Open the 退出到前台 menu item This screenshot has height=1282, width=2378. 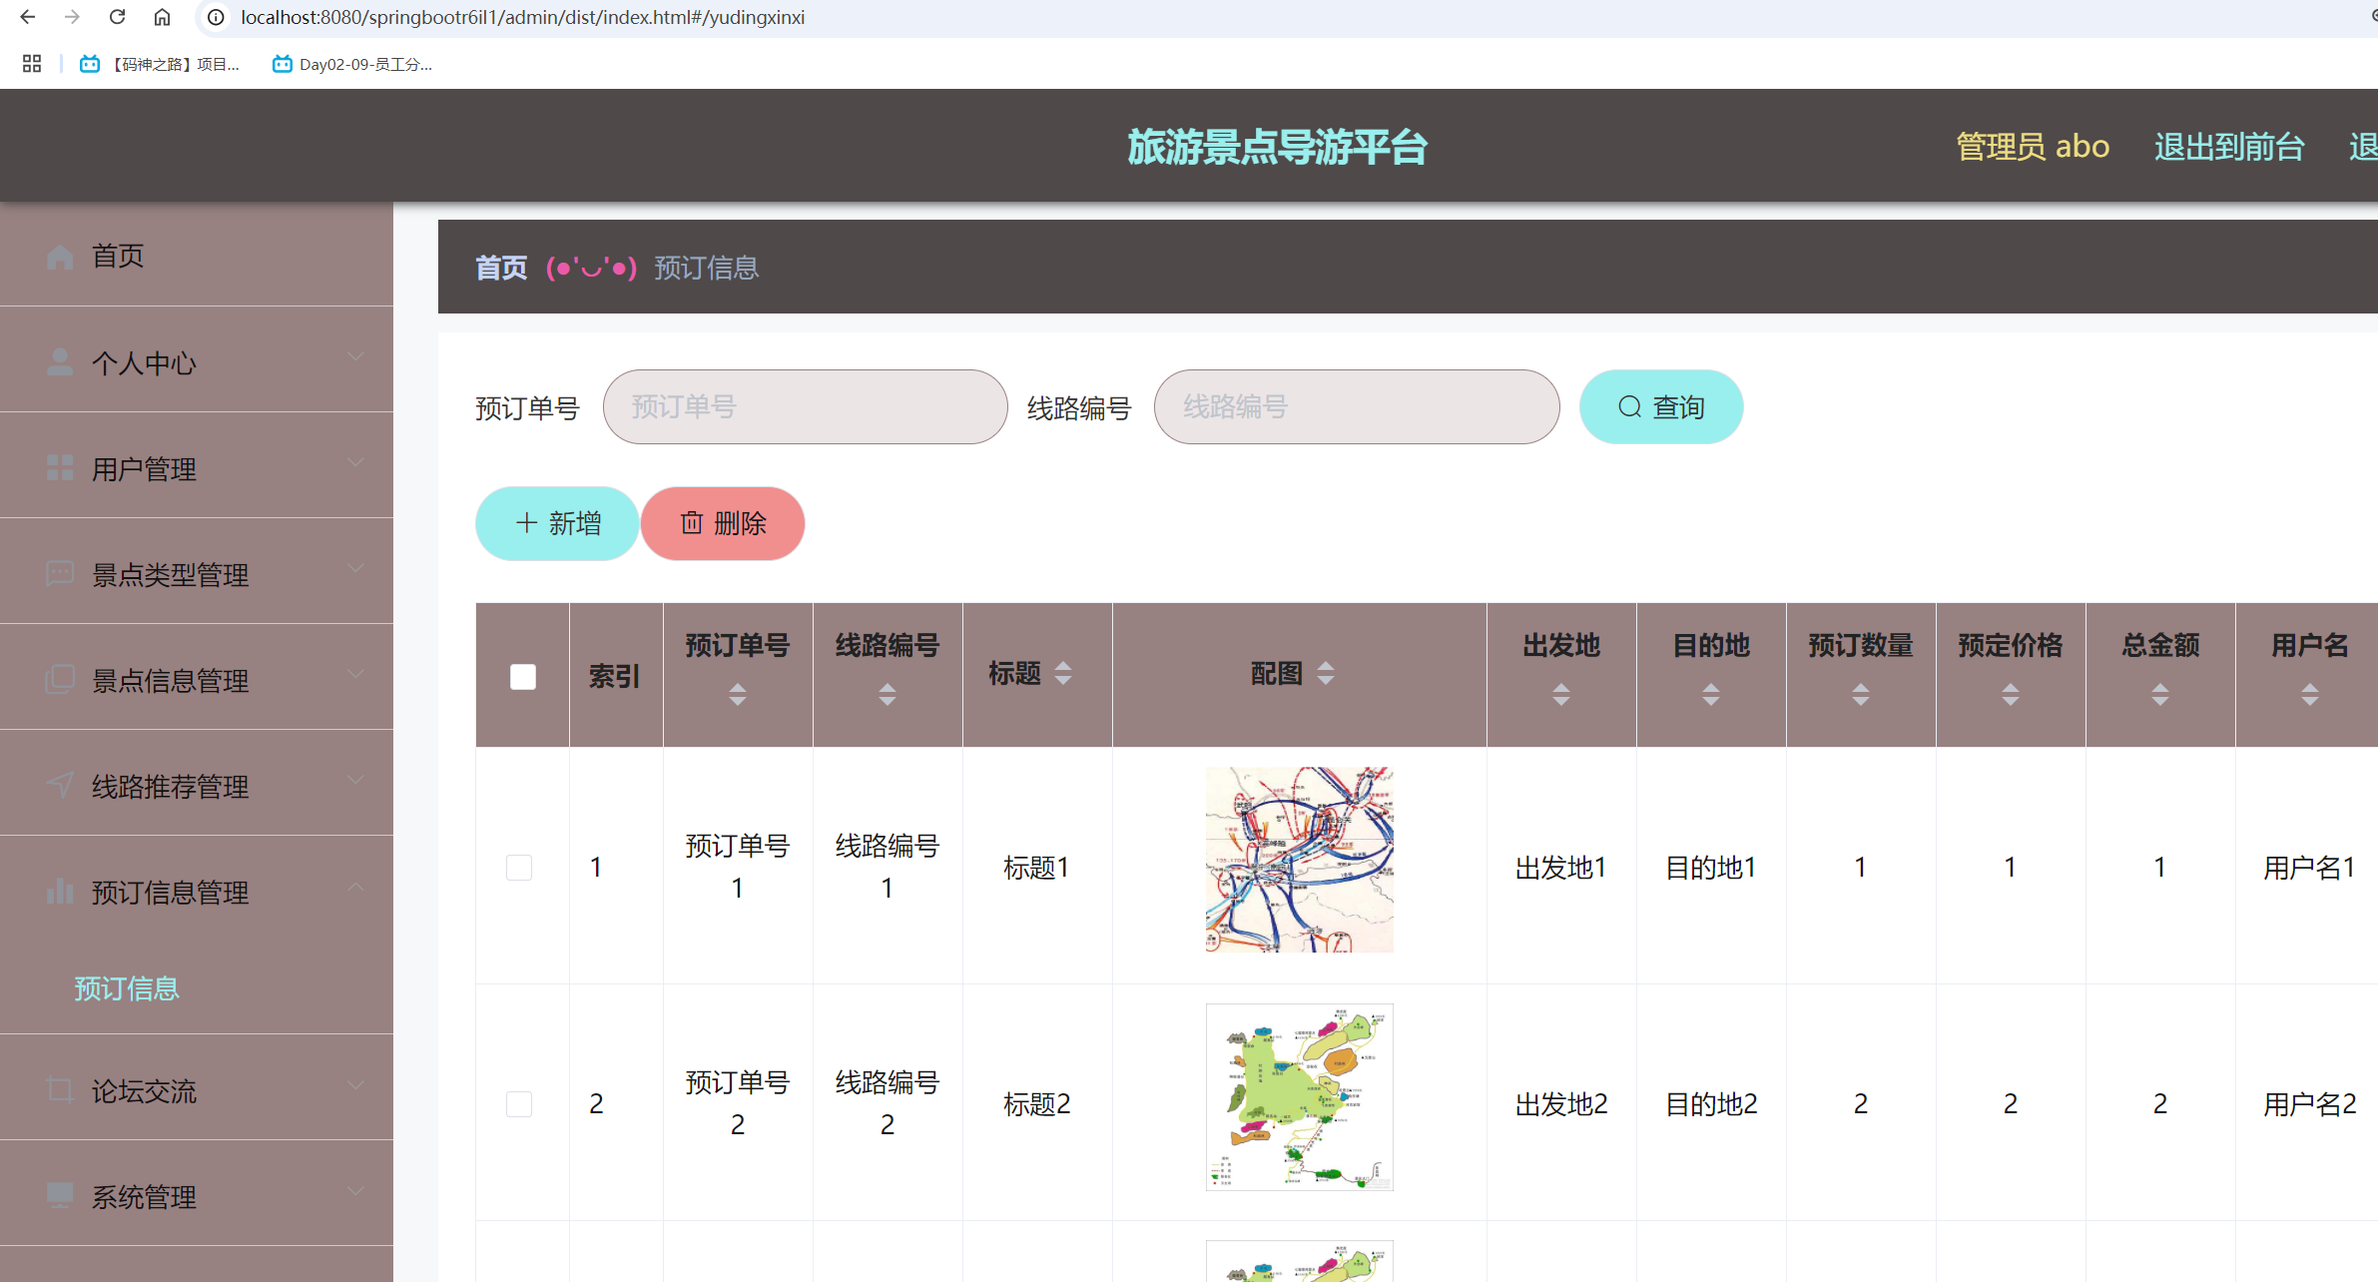pos(2229,146)
